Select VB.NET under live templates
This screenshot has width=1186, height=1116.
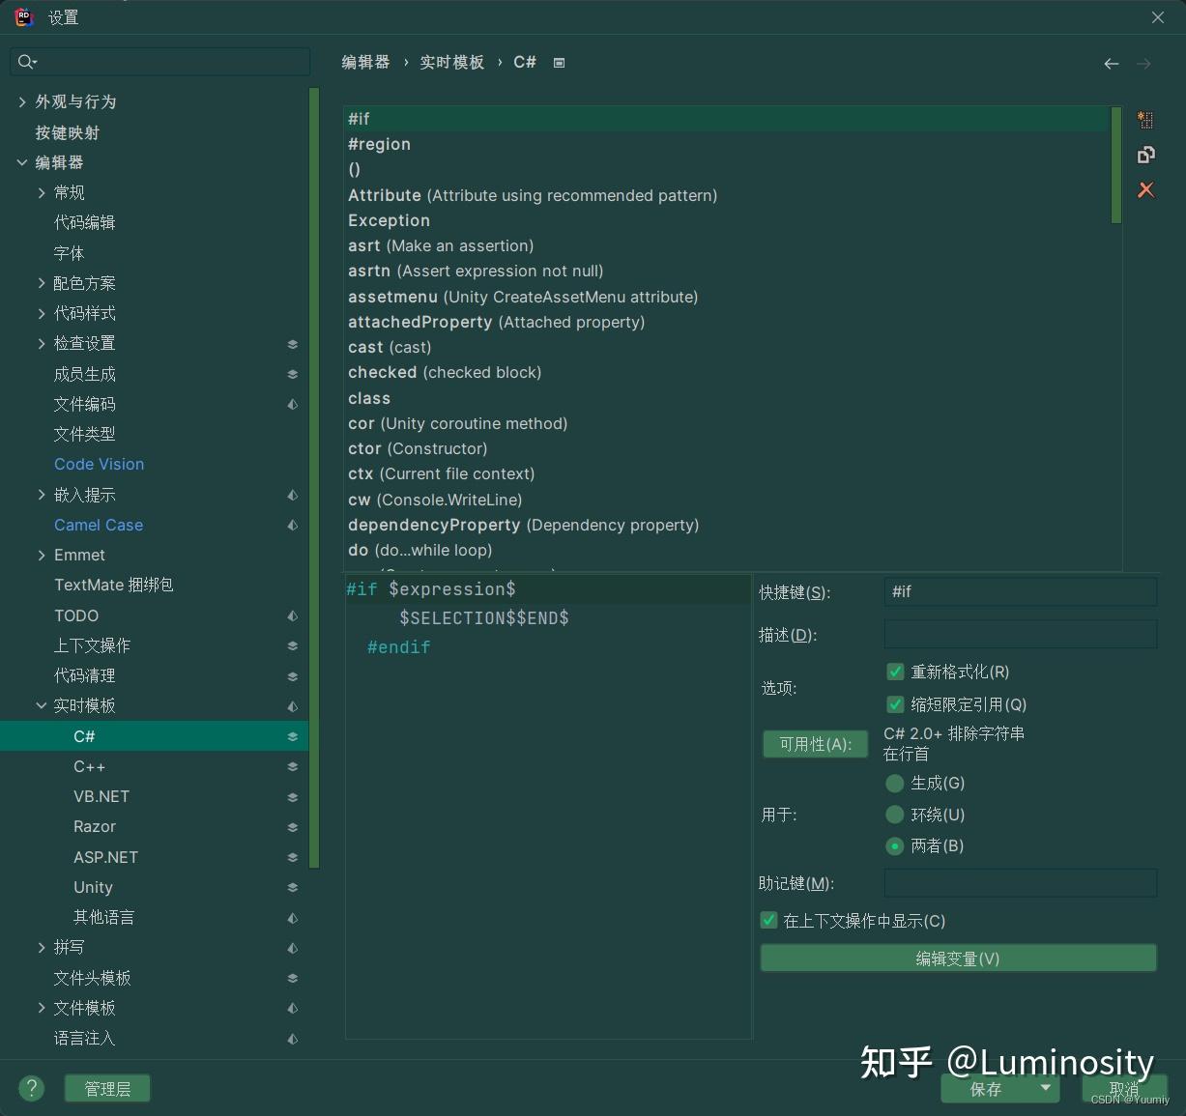point(101,796)
